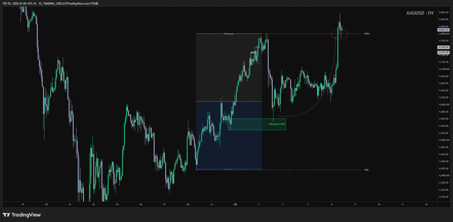Viewport: 453px width, 222px height.
Task: Click the BOS annotation label
Action: coord(253,53)
